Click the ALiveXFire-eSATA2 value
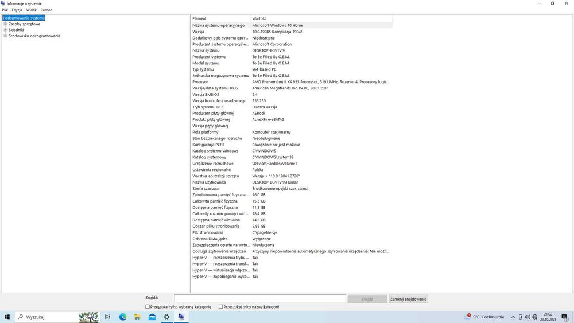 268,119
